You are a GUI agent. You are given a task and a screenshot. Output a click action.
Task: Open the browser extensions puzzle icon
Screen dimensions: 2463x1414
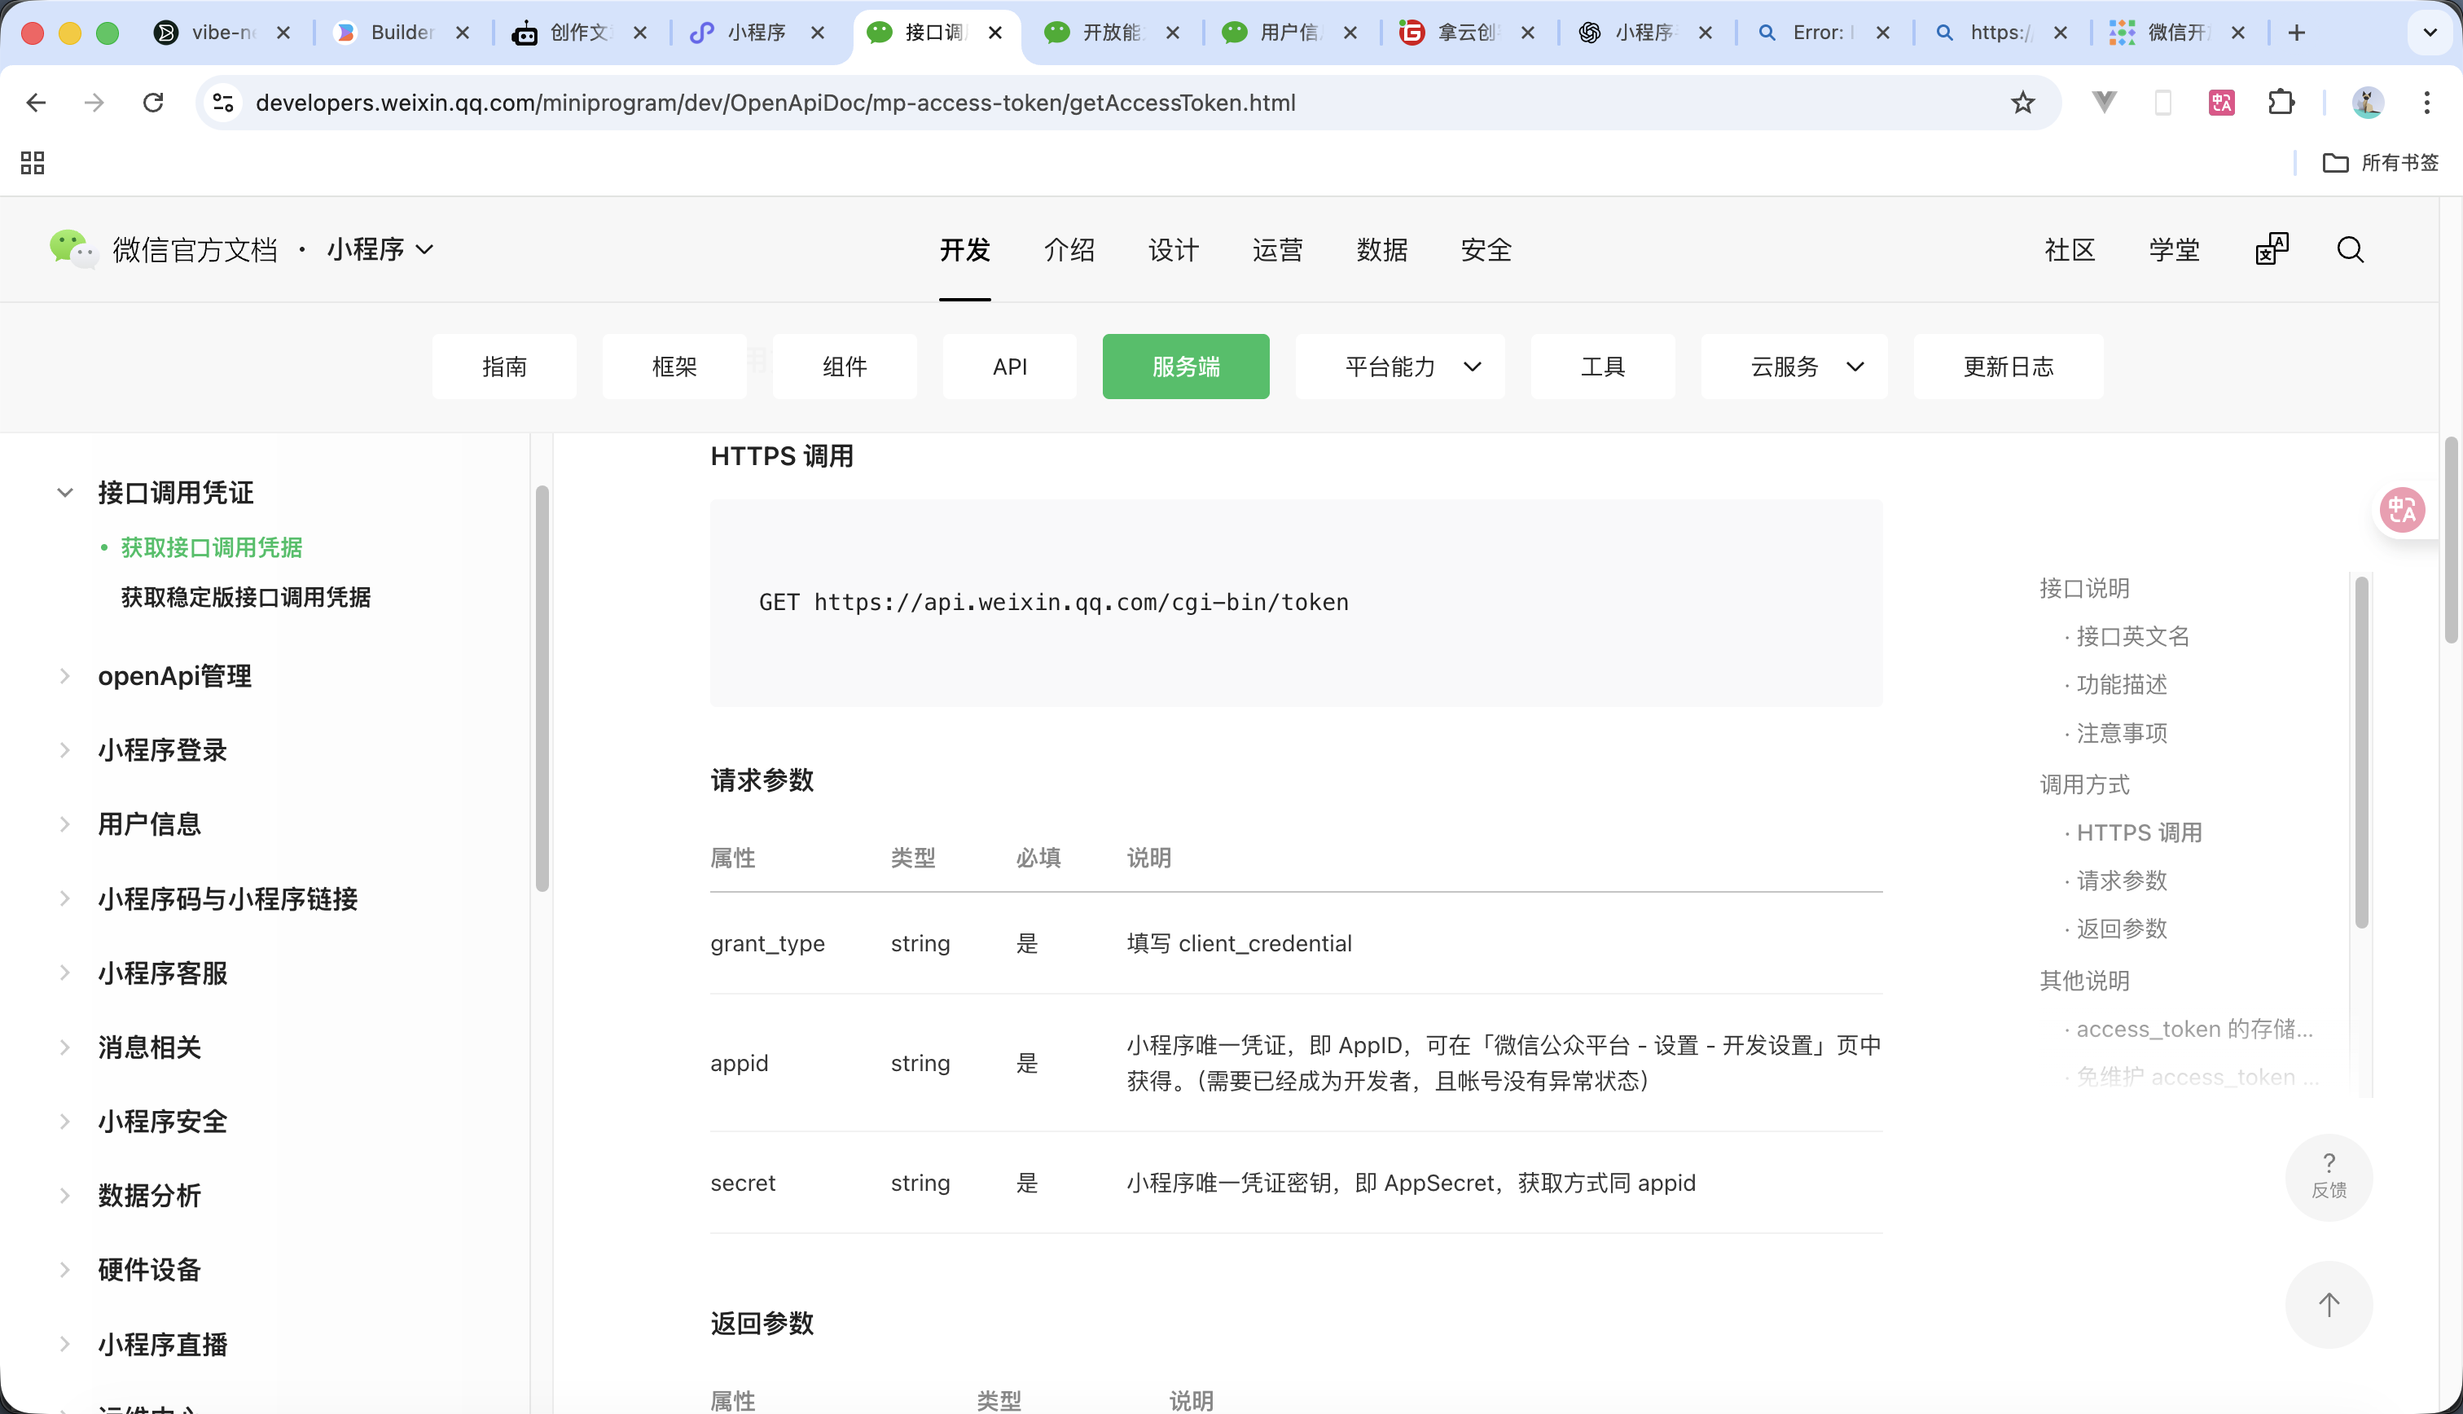pos(2281,102)
